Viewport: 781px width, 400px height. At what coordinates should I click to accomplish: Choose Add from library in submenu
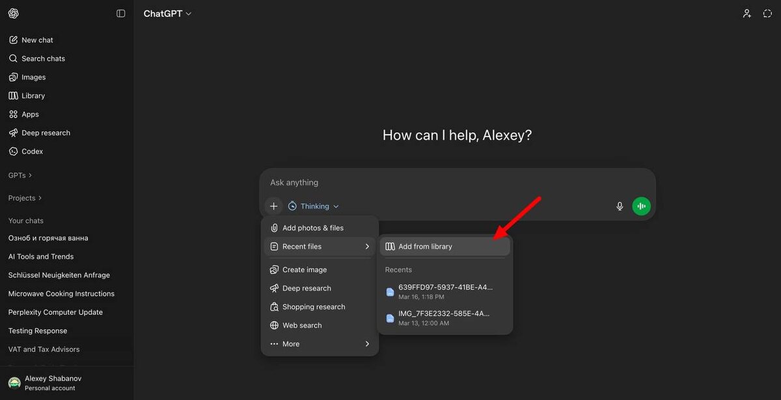point(445,247)
